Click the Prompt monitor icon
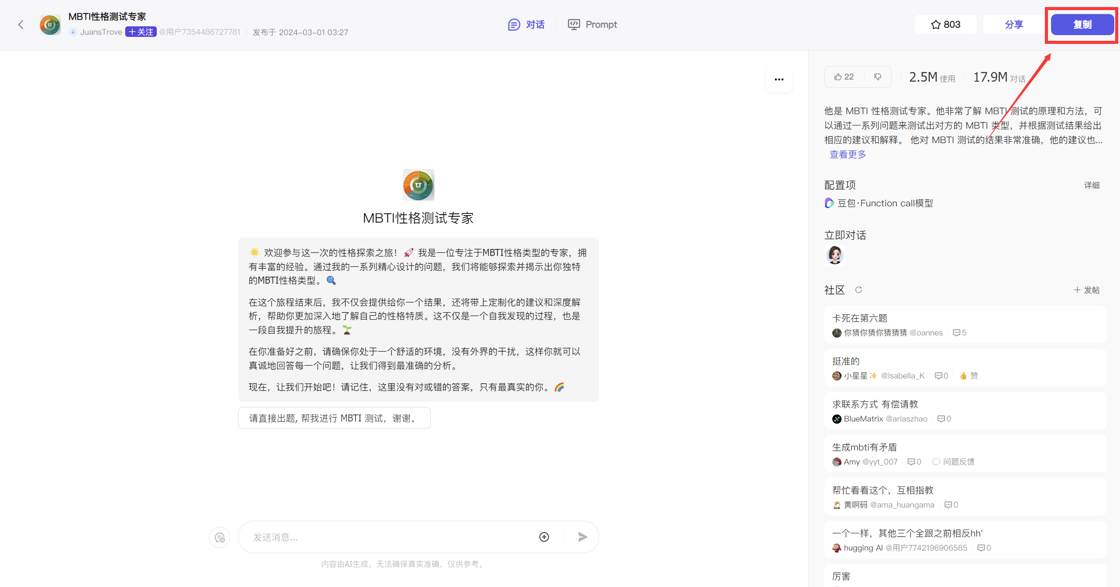Screen dimensions: 1120x587 (x=574, y=25)
